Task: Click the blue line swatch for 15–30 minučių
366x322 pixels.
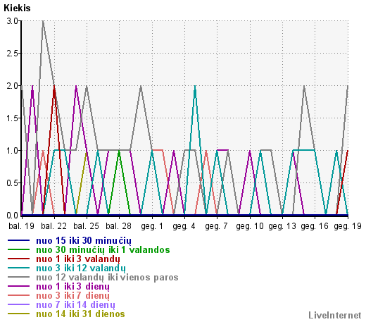Action: 18,240
